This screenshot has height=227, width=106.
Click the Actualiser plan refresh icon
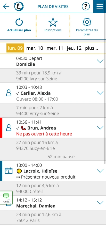click(19, 22)
